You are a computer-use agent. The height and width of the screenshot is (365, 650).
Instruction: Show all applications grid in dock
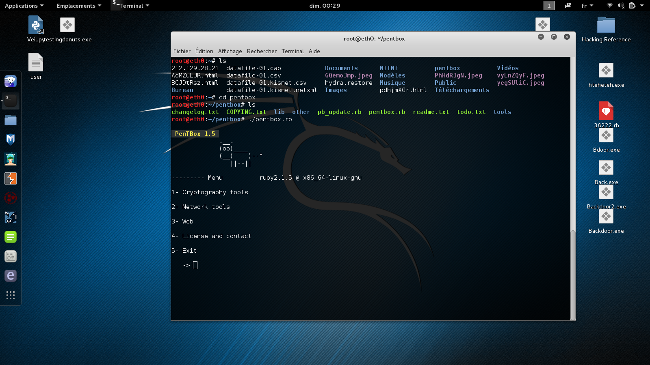pyautogui.click(x=11, y=295)
